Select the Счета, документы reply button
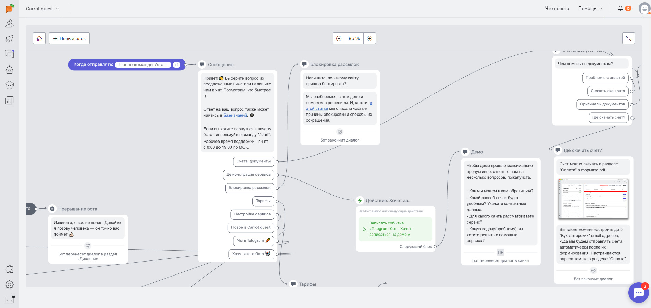Image resolution: width=651 pixels, height=308 pixels. tap(253, 161)
